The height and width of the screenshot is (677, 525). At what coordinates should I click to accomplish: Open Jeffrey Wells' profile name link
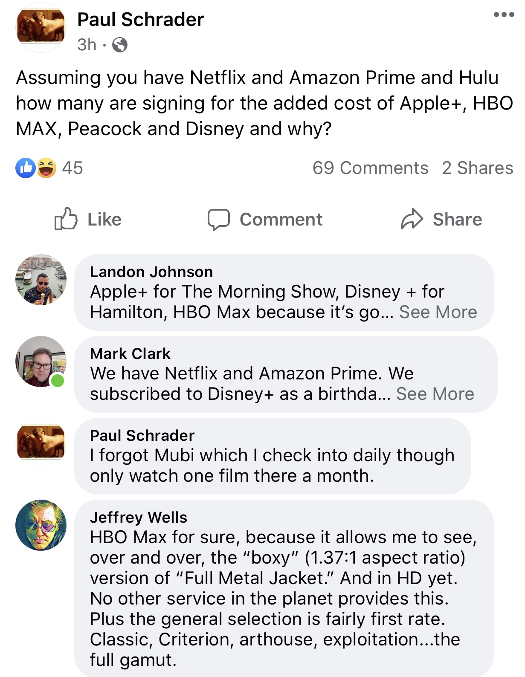[139, 518]
